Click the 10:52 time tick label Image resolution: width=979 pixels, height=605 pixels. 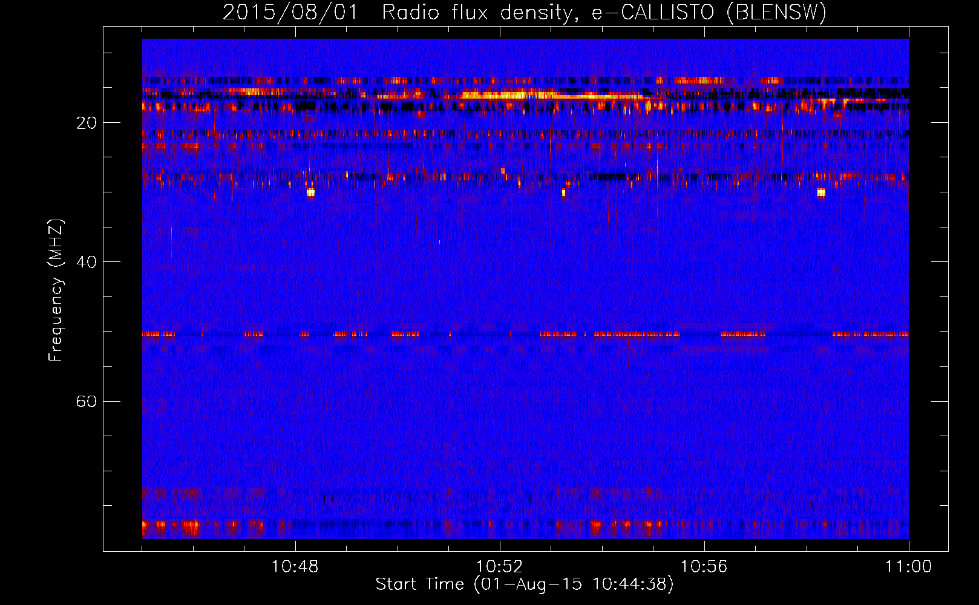pyautogui.click(x=500, y=567)
